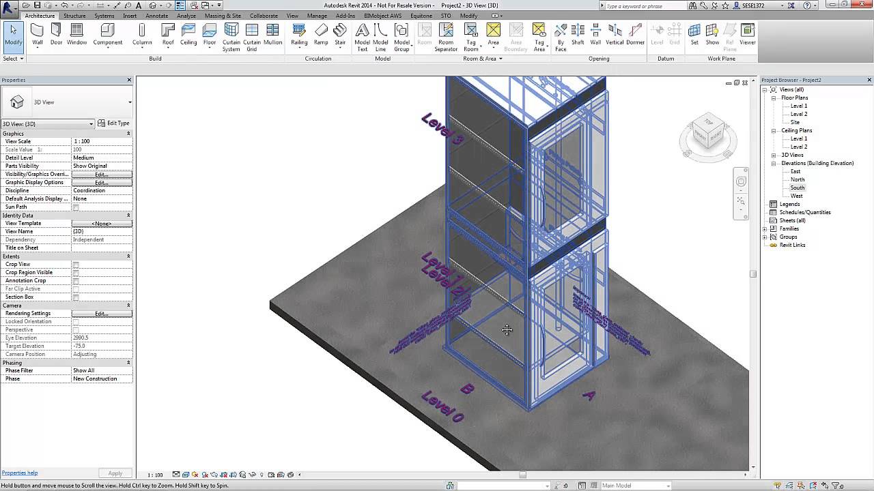Click the Set work plane tool
Viewport: 874px width, 491px height.
[694, 34]
